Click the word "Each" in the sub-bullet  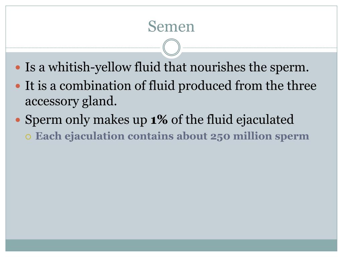click(x=48, y=136)
